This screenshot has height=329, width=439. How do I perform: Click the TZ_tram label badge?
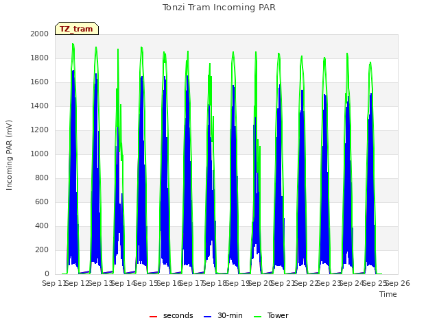coord(77,29)
